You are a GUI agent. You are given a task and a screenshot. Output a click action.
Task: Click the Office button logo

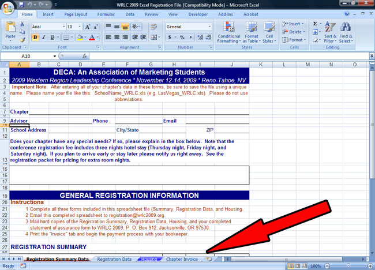click(x=7, y=8)
